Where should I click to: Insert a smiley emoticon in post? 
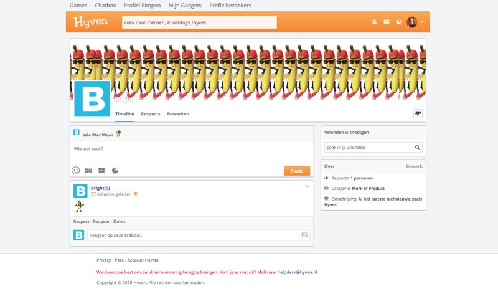(76, 170)
